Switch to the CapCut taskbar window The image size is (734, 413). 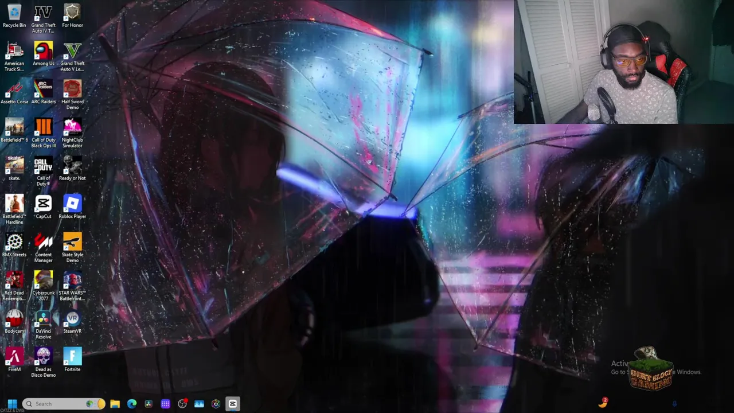point(233,404)
